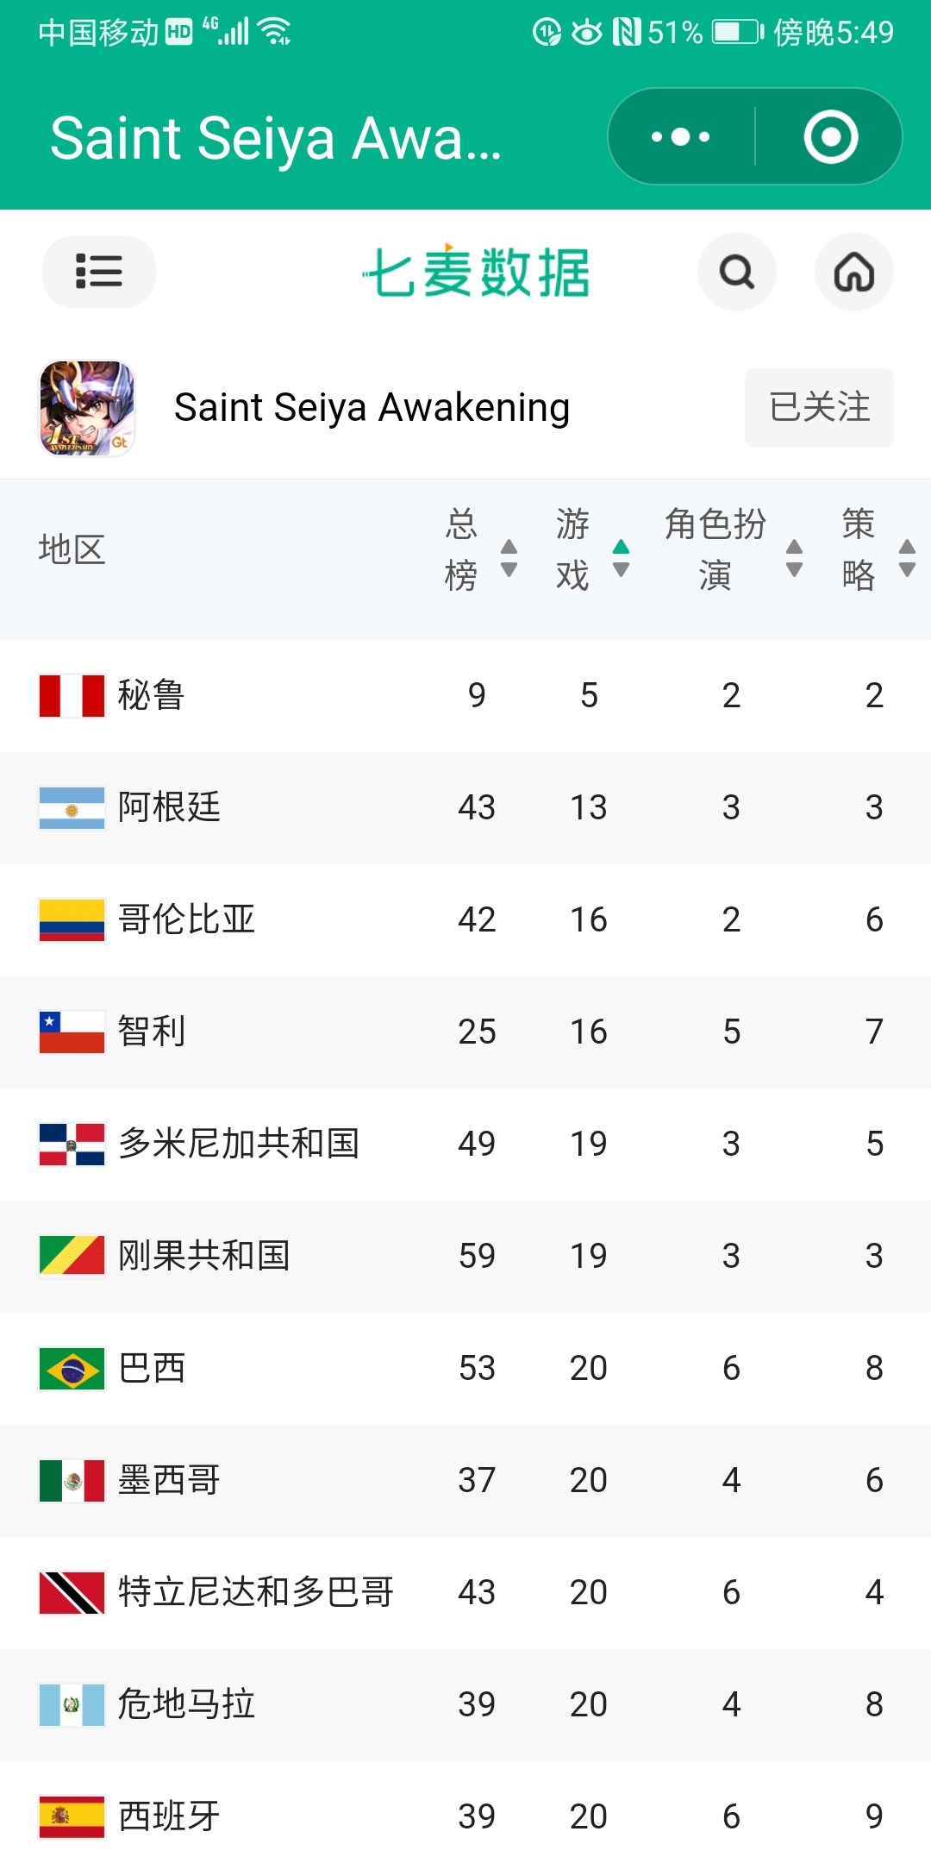
Task: Tap the Brazil flag icon
Action: click(x=72, y=1368)
